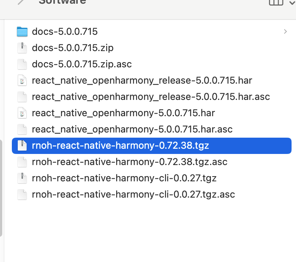This screenshot has width=296, height=262.
Task: Click the rnoh-react-native-harmony-cli-0.0.27.tgz archive icon
Action: [22, 178]
